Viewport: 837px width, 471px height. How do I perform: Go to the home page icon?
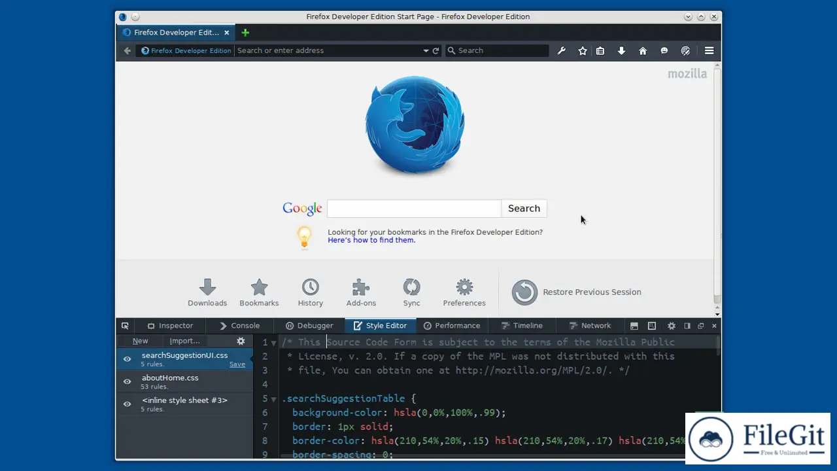643,50
